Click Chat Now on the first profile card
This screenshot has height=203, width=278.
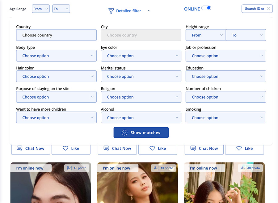(x=31, y=149)
